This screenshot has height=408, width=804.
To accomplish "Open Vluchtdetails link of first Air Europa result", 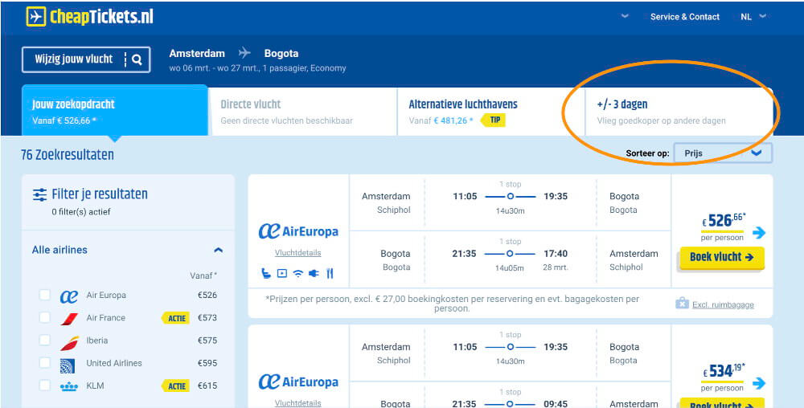I will (x=298, y=253).
